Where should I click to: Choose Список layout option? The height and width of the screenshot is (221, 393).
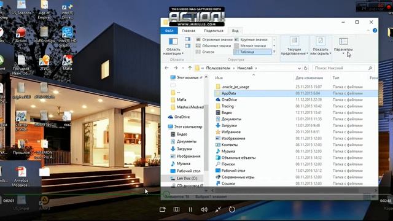click(206, 52)
